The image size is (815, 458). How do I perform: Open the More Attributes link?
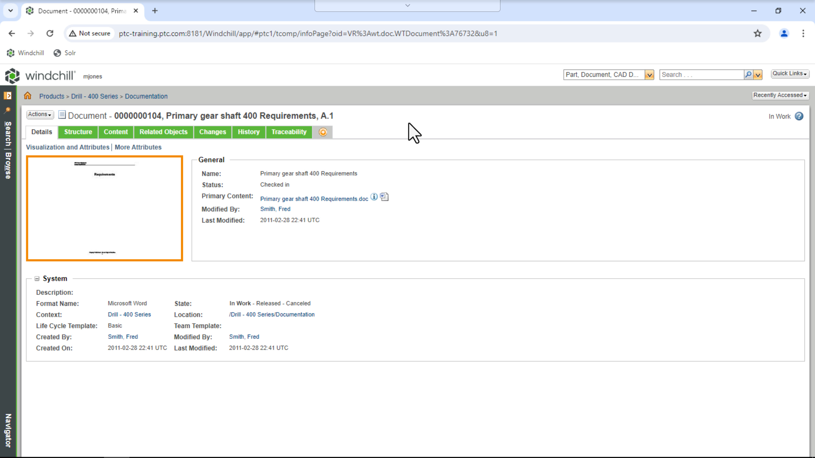pos(138,147)
